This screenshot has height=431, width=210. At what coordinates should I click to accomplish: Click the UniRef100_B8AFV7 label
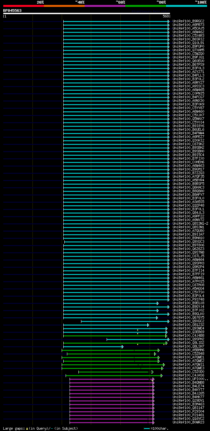pos(188,194)
